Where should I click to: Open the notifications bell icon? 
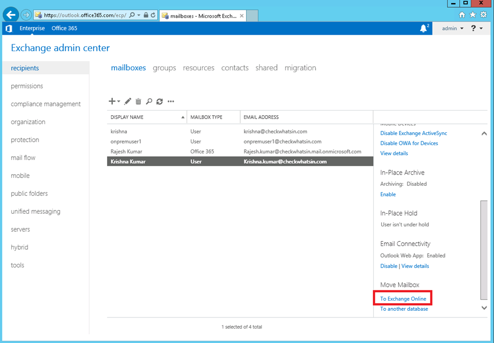pyautogui.click(x=424, y=28)
